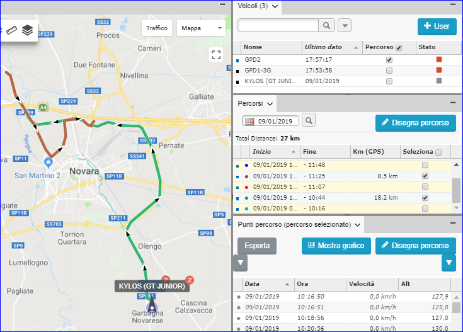Click the search icon beside route date

point(308,120)
